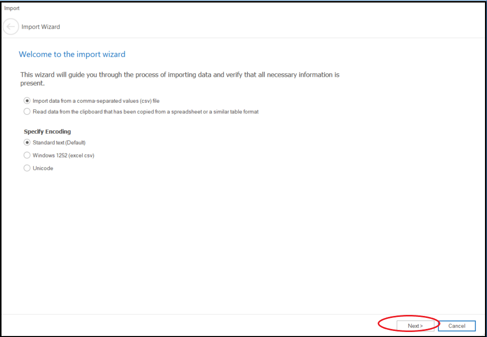Click the 'Welcome to the import wizard' heading

click(72, 54)
